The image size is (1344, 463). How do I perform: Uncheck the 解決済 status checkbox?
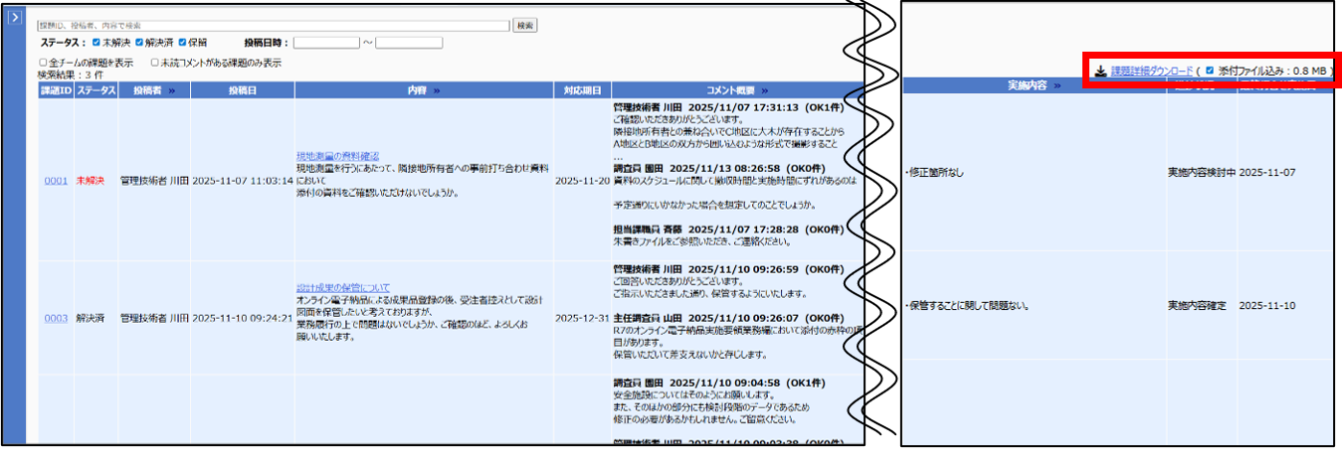pyautogui.click(x=139, y=43)
